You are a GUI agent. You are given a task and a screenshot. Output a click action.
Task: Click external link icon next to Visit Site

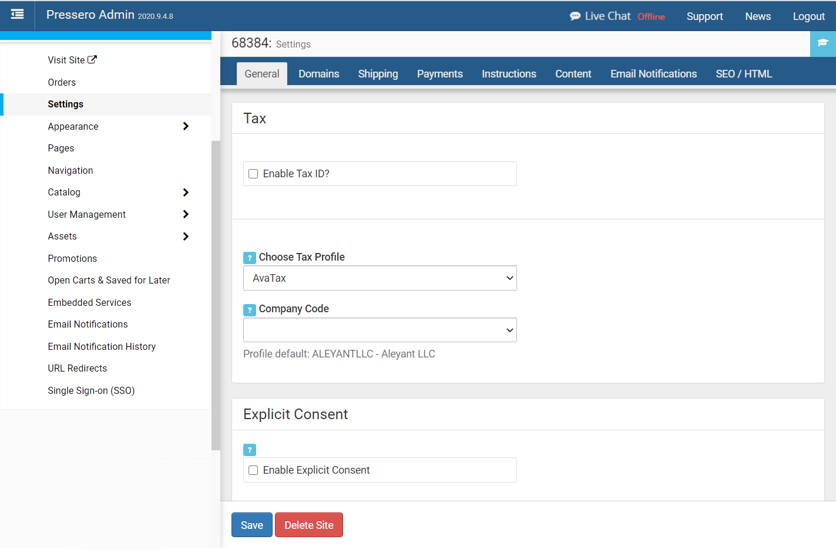(x=92, y=59)
